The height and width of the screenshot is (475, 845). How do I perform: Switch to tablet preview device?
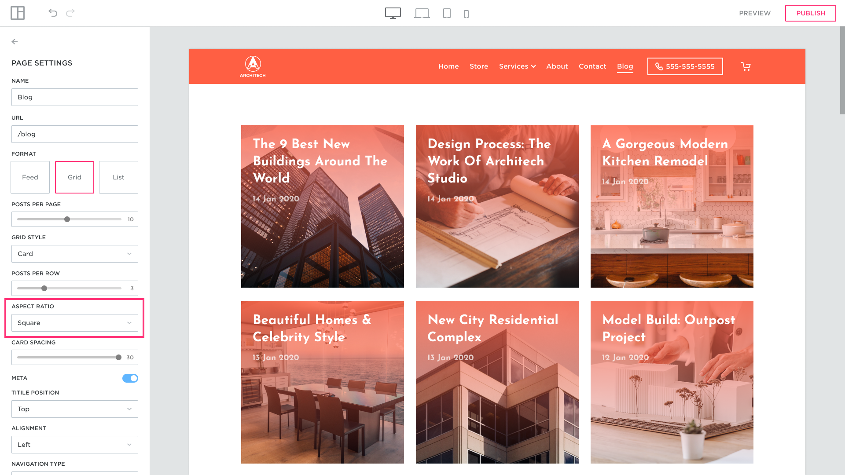447,13
